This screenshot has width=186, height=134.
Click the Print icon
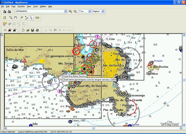point(37,30)
